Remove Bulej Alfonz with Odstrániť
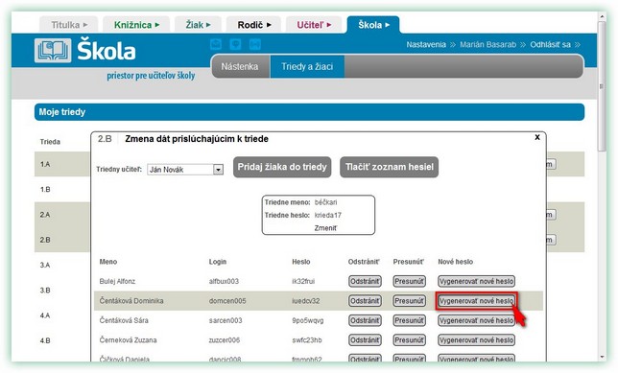 pyautogui.click(x=365, y=281)
